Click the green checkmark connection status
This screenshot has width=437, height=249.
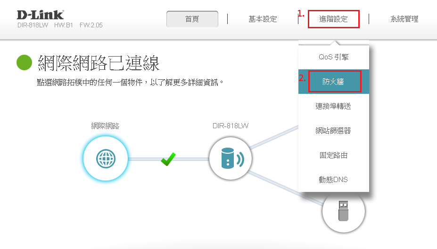168,159
